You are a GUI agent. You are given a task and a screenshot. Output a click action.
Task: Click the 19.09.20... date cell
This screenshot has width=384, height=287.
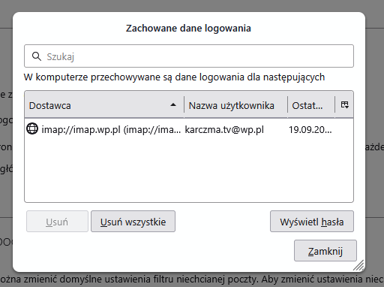point(310,130)
